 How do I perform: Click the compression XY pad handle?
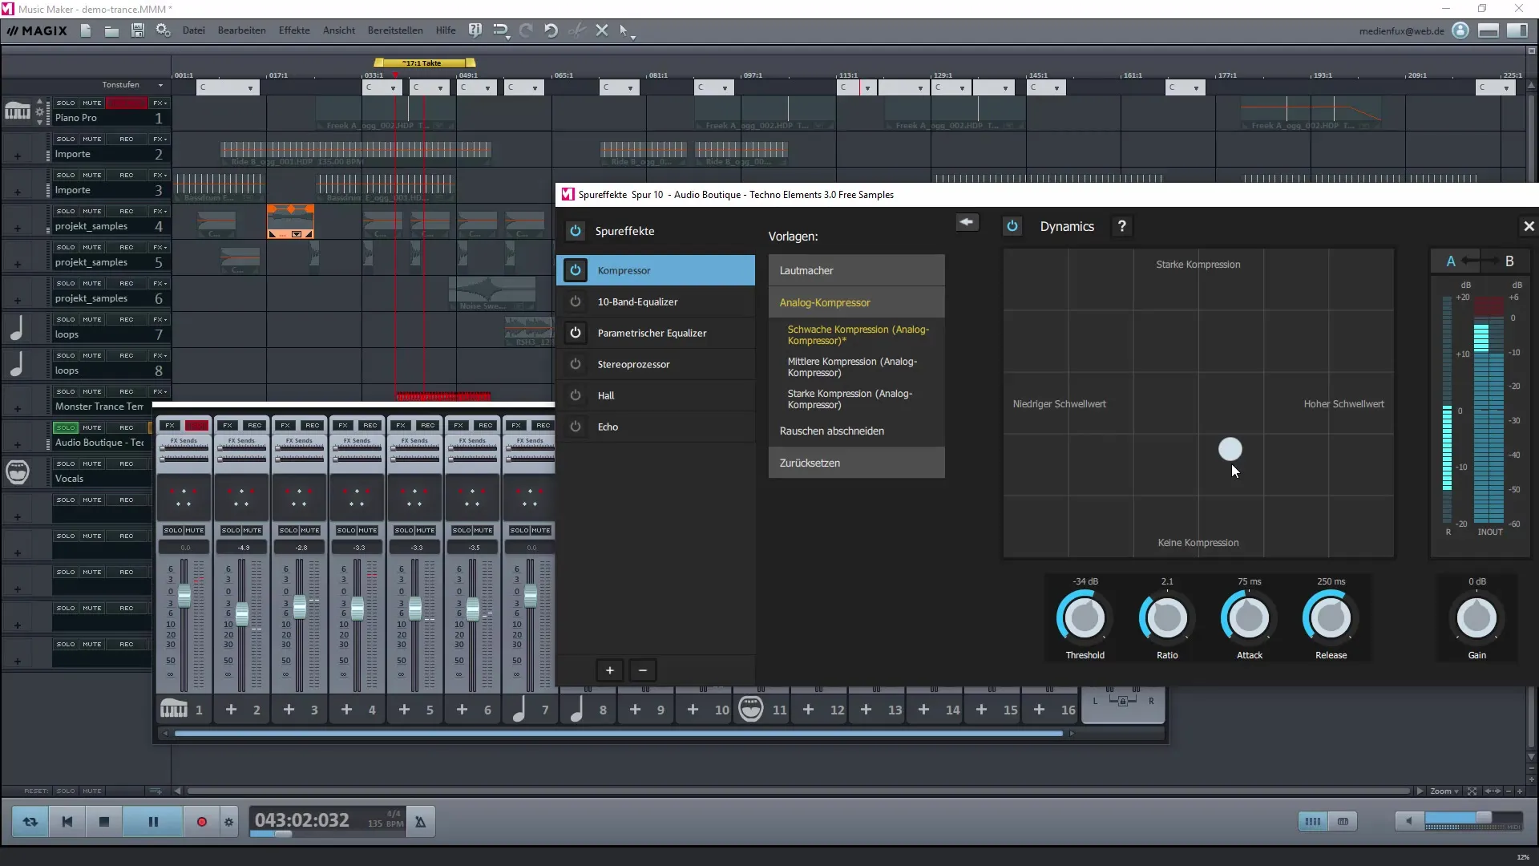[1230, 449]
